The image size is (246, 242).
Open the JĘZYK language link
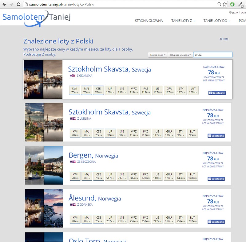234,12
